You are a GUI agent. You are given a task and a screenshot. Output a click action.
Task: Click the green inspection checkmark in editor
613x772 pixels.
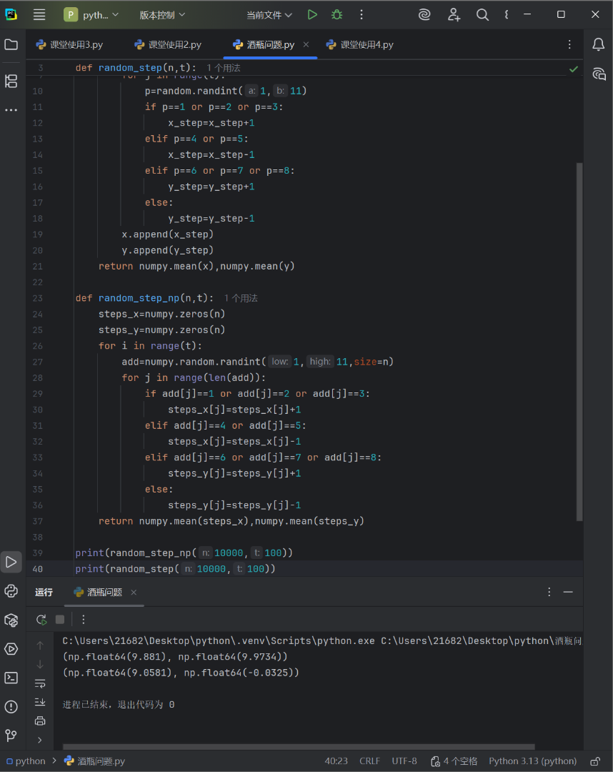574,69
